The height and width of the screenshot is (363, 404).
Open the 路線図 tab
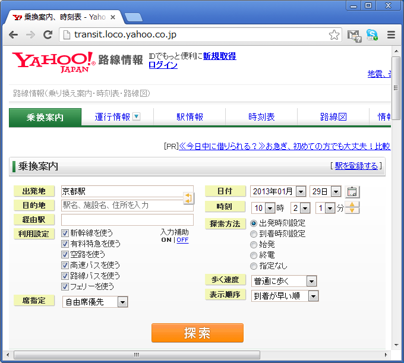click(333, 117)
